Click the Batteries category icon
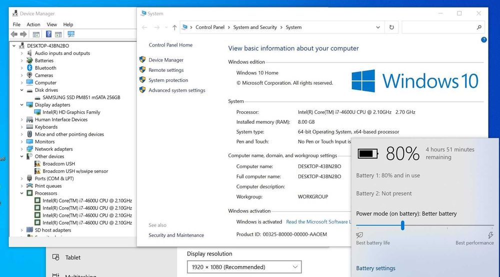Image resolution: width=500 pixels, height=277 pixels. tap(29, 60)
